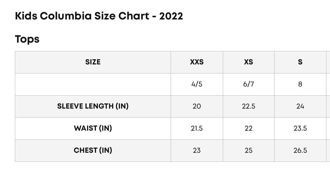330x173 pixels.
Task: Select the WAIST (IN) row label
Action: coord(93,128)
